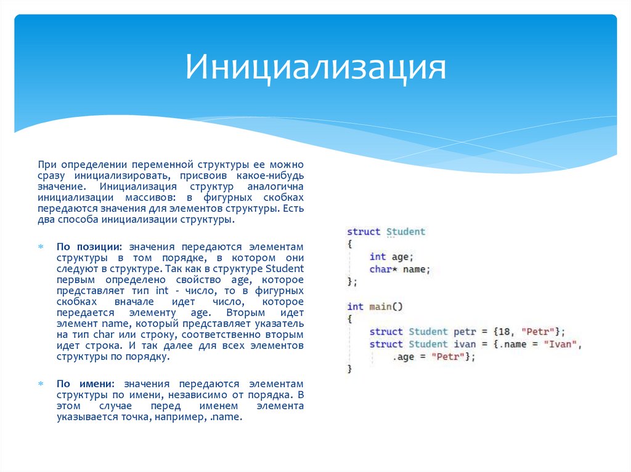Select the bullet marker beside По имени
The height and width of the screenshot is (472, 631).
point(41,383)
